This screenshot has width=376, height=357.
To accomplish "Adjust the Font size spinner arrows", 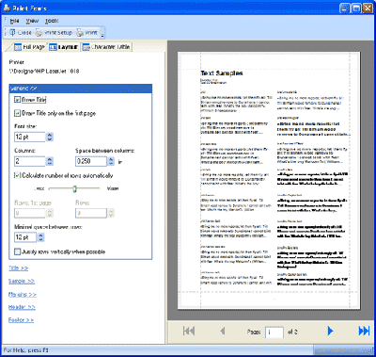I will tap(50, 137).
